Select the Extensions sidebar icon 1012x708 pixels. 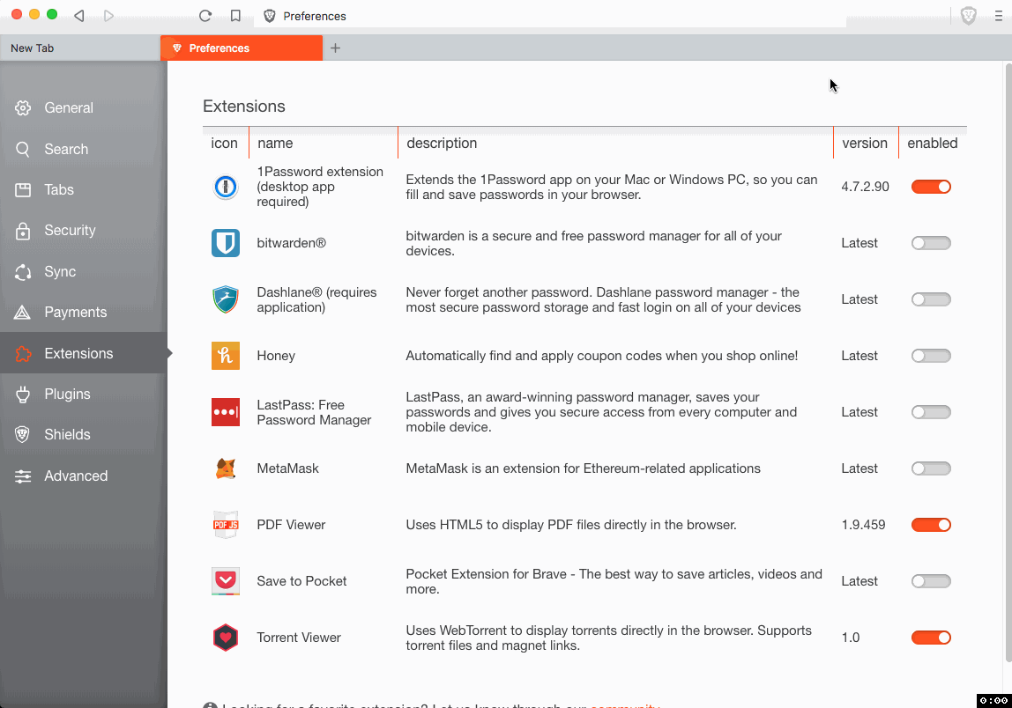tap(23, 352)
